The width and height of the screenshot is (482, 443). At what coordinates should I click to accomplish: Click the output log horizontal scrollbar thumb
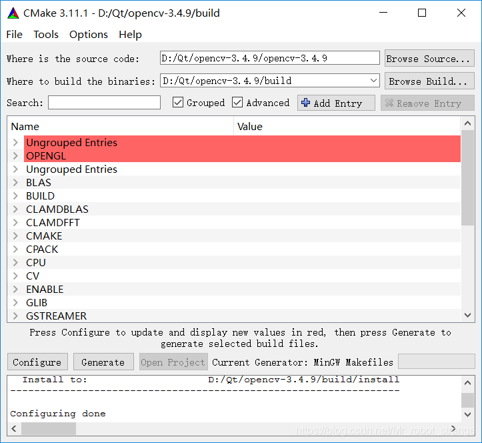pyautogui.click(x=49, y=428)
